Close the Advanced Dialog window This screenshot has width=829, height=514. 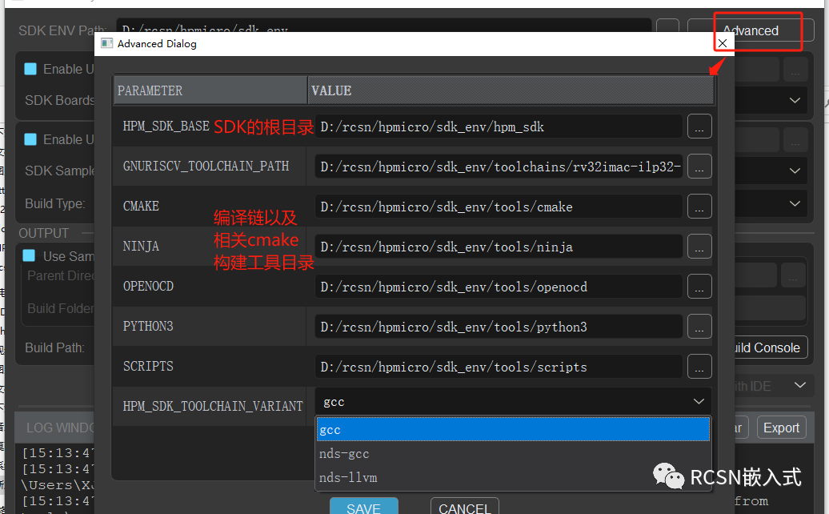(x=723, y=43)
